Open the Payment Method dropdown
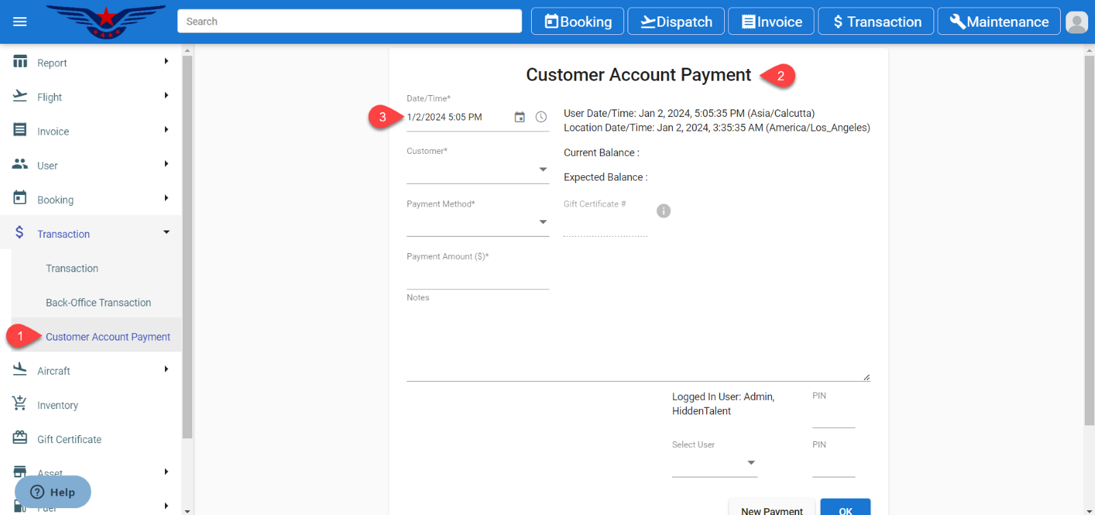This screenshot has width=1095, height=515. click(478, 222)
